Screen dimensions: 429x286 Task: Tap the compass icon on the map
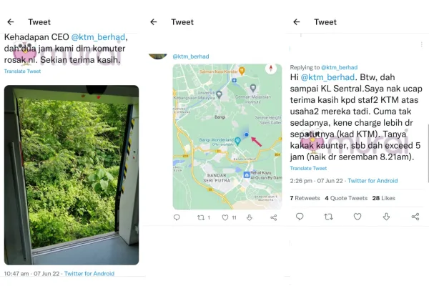point(270,69)
